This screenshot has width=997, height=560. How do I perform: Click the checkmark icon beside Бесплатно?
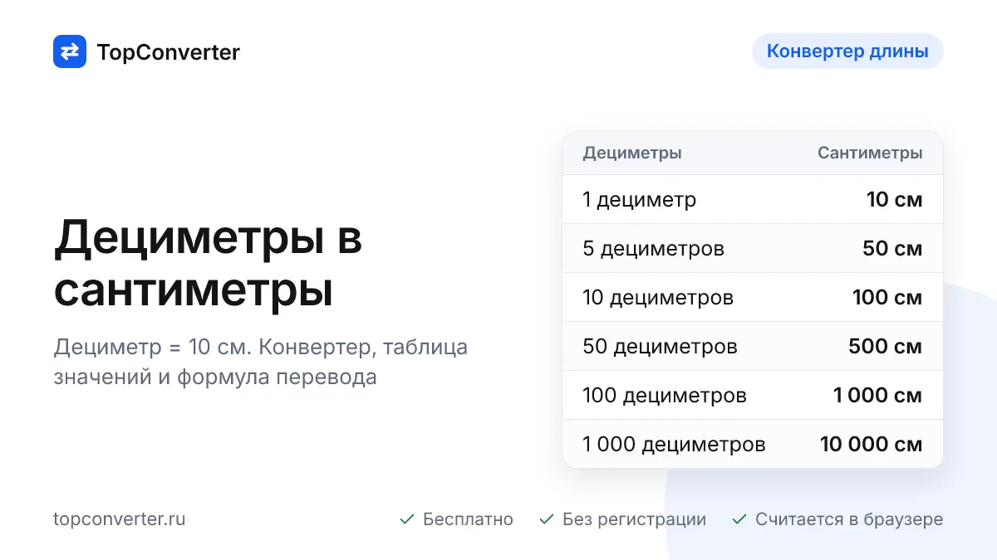(x=407, y=519)
